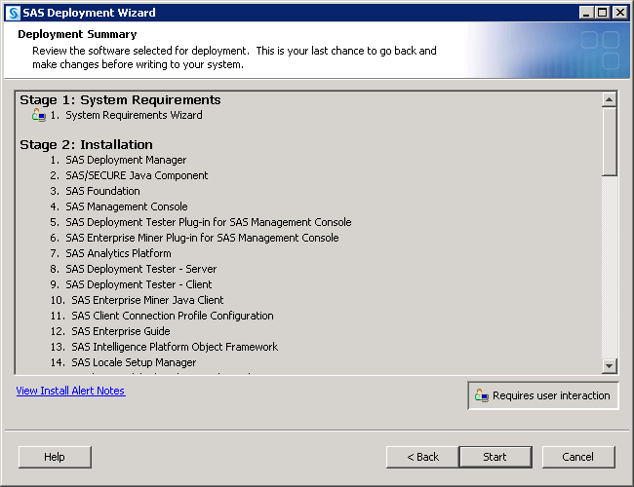Click the icon in the Requires user interaction legend
634x487 pixels.
tap(480, 395)
